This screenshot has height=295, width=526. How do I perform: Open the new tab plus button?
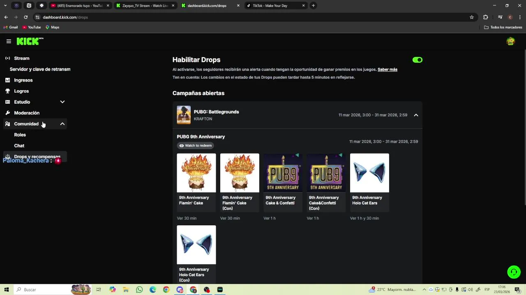[x=313, y=6]
